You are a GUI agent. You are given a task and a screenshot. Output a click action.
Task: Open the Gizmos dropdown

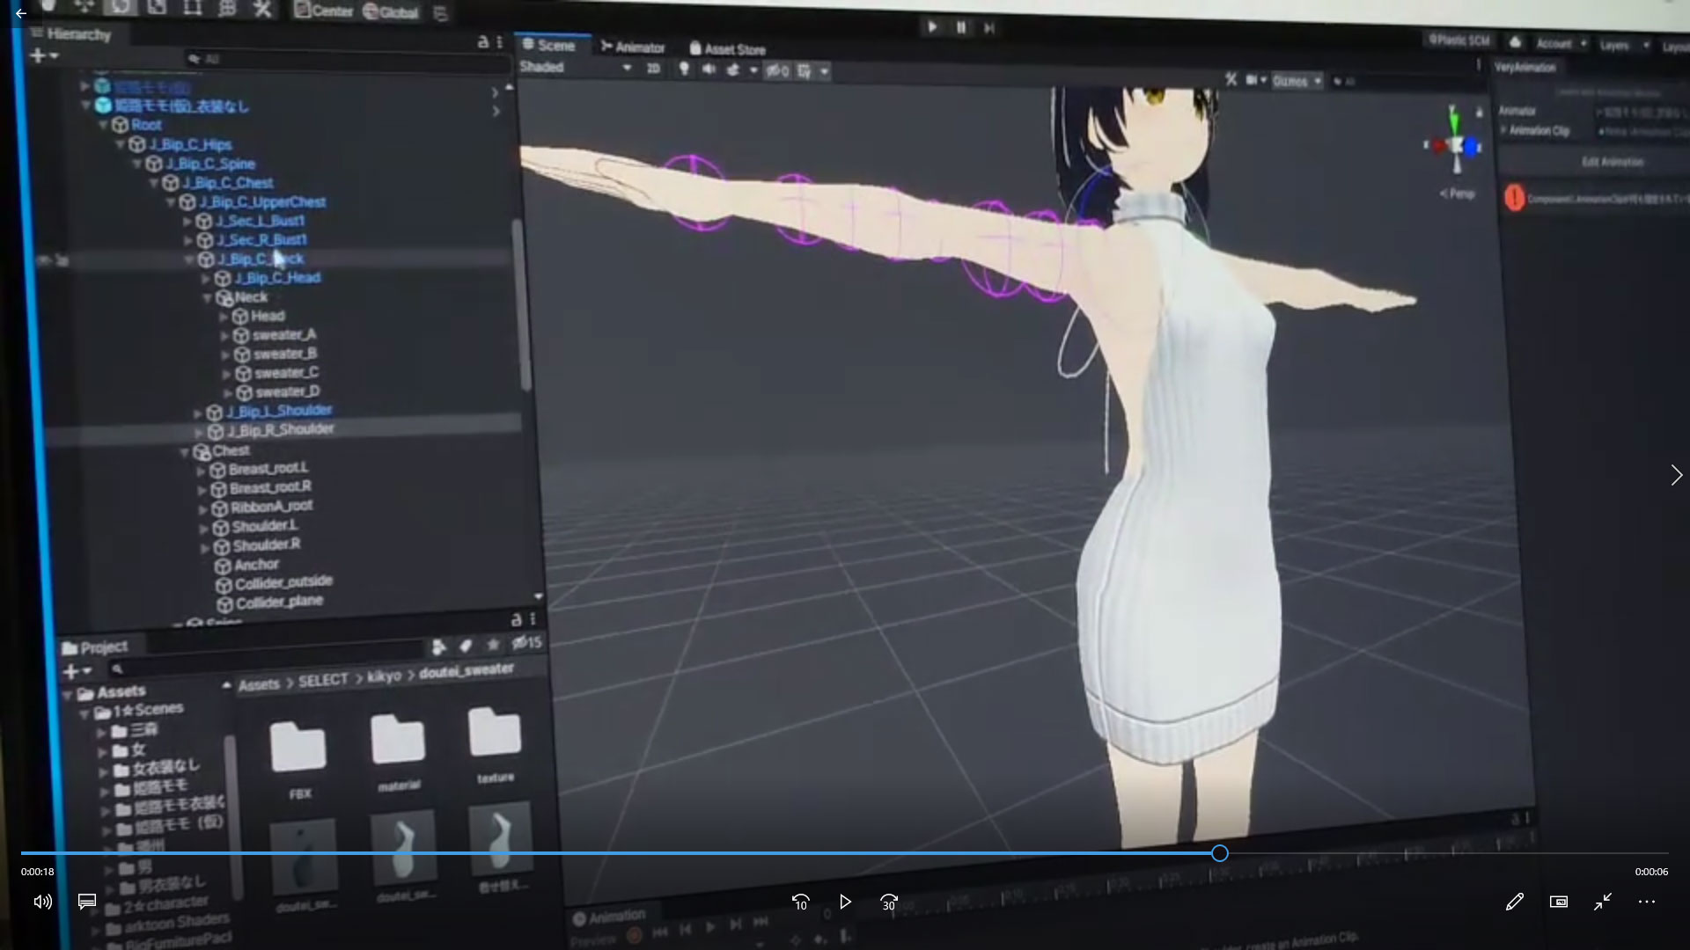[1297, 81]
